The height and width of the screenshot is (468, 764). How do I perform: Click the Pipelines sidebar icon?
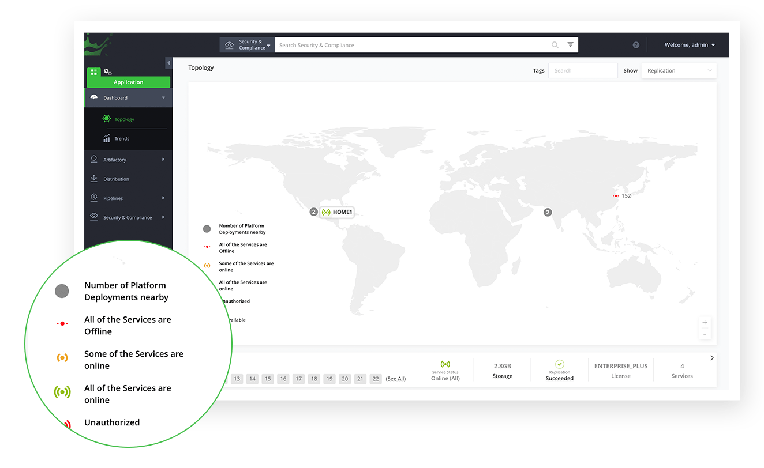94,198
